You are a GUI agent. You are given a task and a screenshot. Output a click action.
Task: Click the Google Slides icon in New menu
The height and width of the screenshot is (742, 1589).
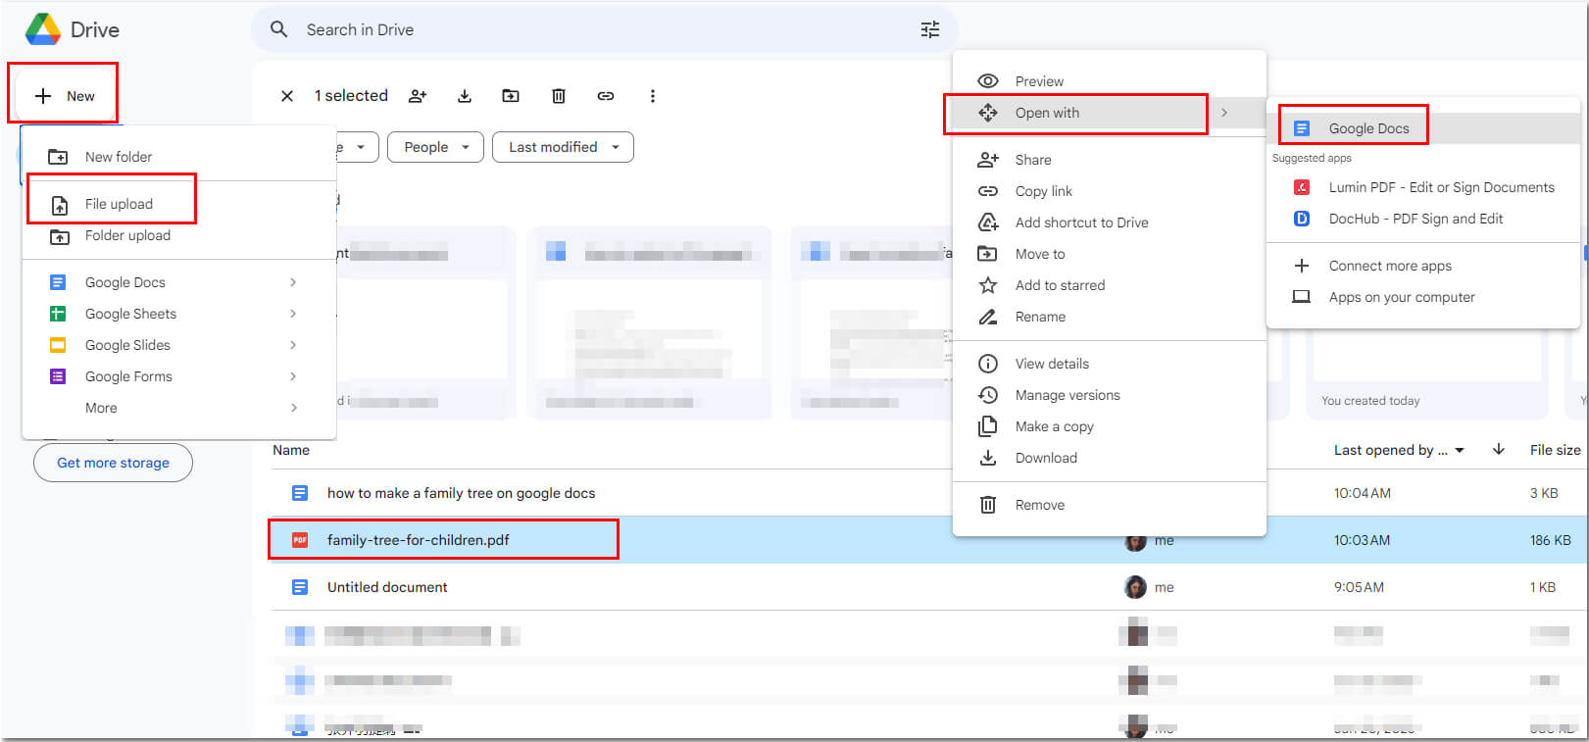58,345
